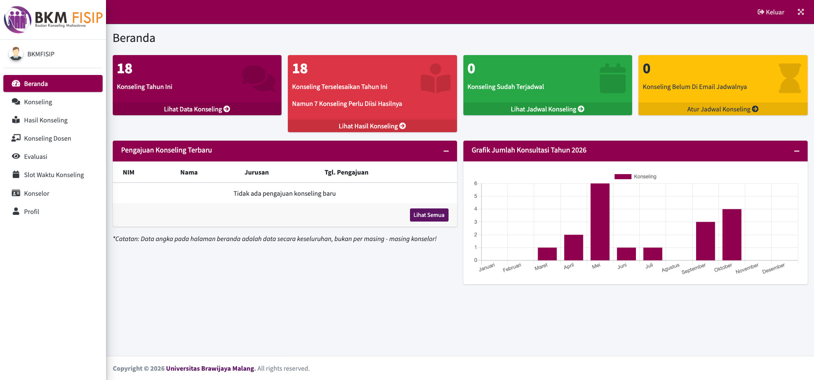Click arrow icon beside Lihat Jadwal Konseling

tap(581, 109)
